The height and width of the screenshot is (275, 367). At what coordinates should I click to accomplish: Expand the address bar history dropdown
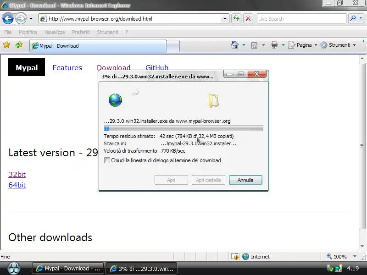[x=225, y=19]
